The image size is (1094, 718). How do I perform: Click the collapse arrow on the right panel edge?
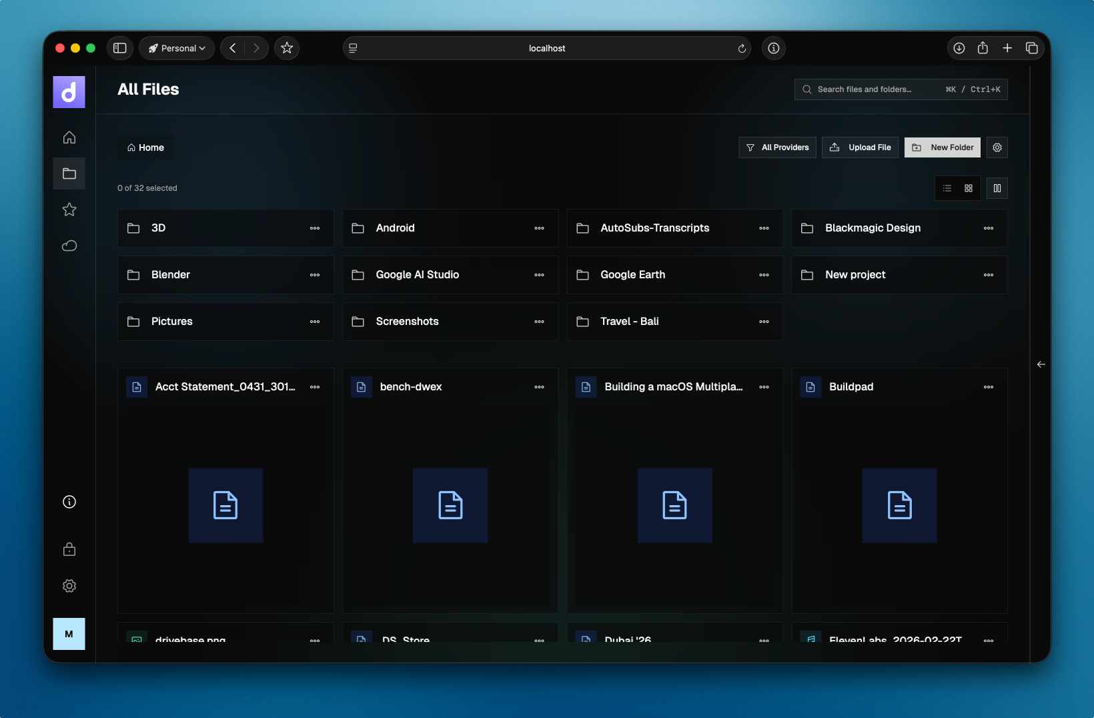[1041, 364]
